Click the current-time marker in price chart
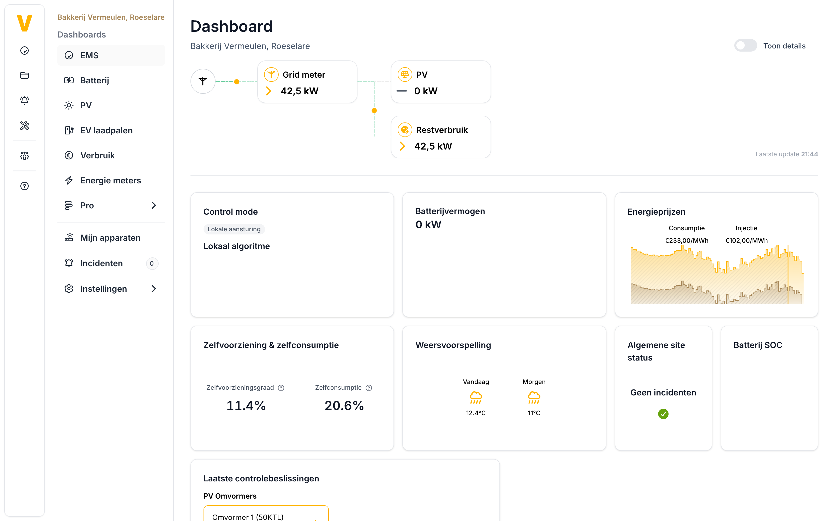Viewport: 835px width, 521px height. coord(788,275)
